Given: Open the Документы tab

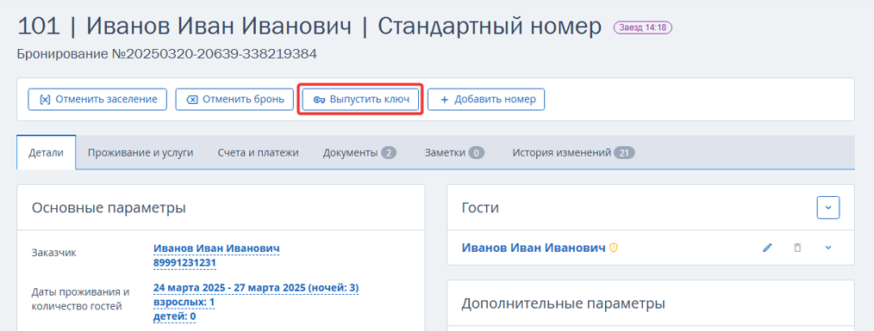Looking at the screenshot, I should tap(359, 152).
